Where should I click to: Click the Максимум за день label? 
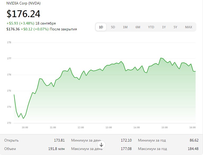(87, 149)
